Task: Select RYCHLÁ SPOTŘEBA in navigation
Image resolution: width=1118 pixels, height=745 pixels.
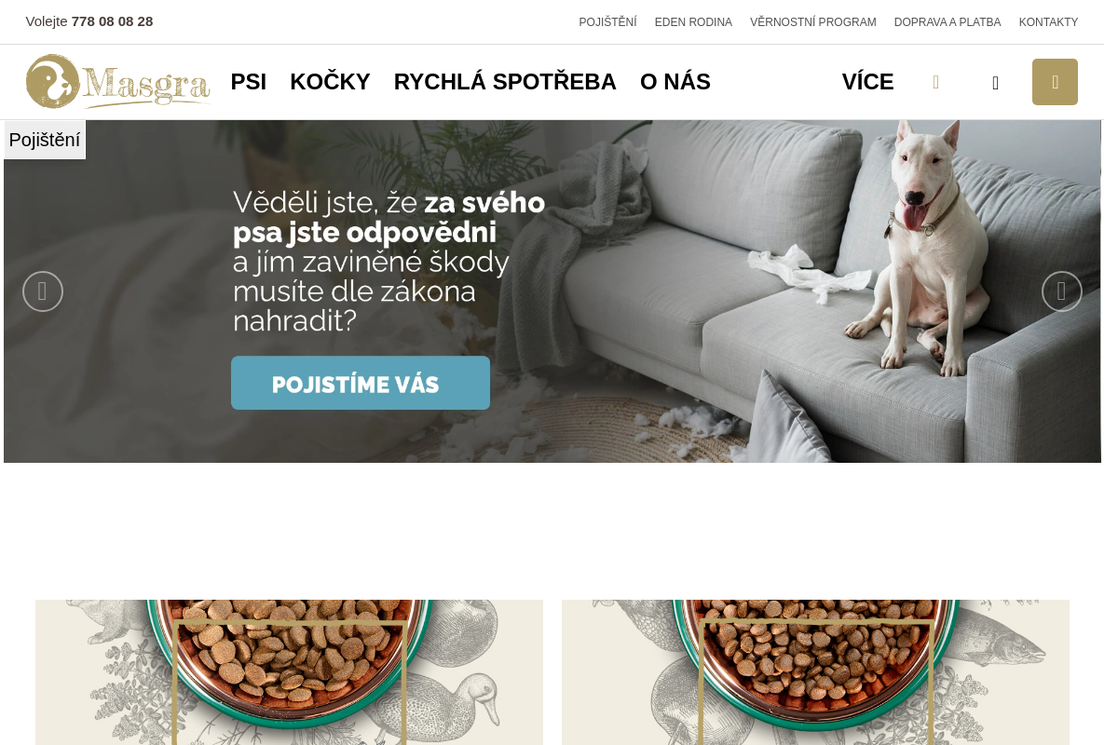Action: click(505, 82)
